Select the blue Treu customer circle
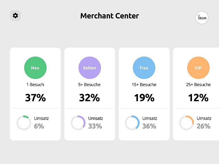 point(144,68)
